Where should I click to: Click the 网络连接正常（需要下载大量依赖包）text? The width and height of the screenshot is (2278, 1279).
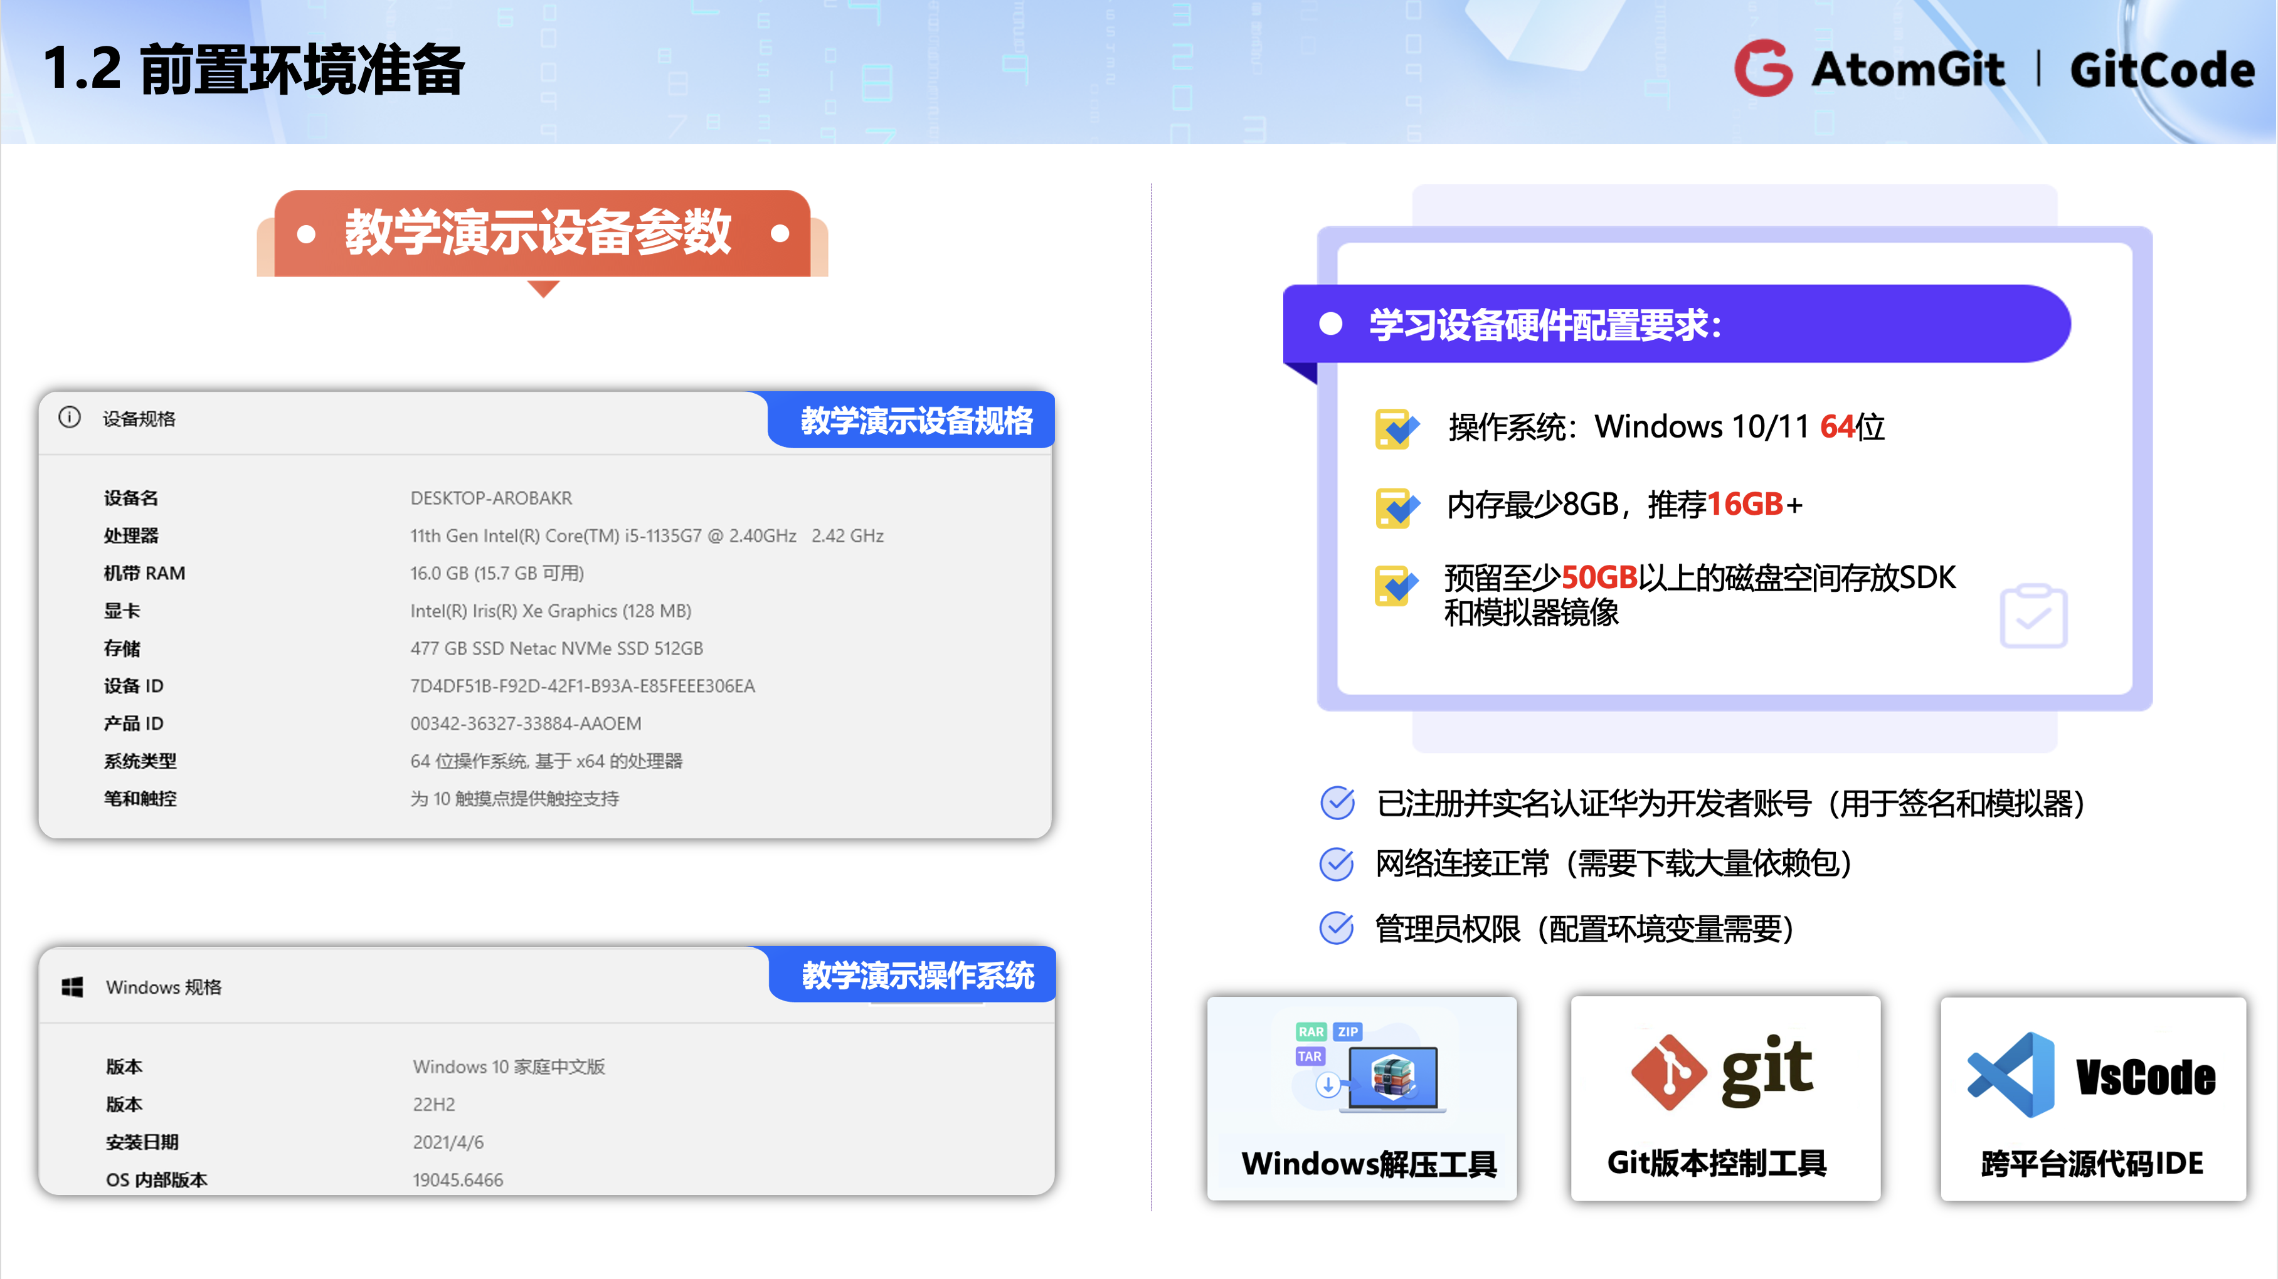[1614, 863]
